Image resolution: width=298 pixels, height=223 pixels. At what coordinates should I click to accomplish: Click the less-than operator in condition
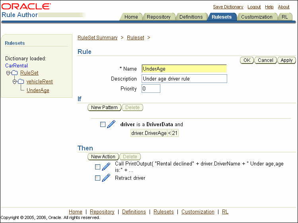[x=169, y=133]
